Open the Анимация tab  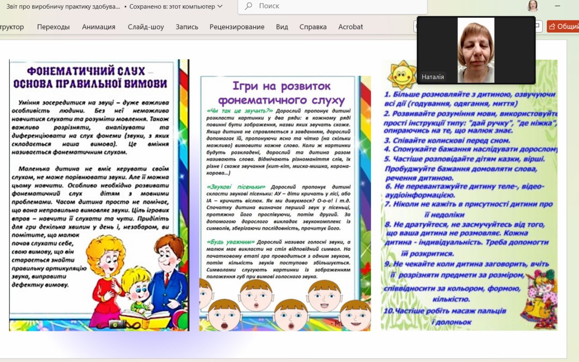click(x=99, y=27)
